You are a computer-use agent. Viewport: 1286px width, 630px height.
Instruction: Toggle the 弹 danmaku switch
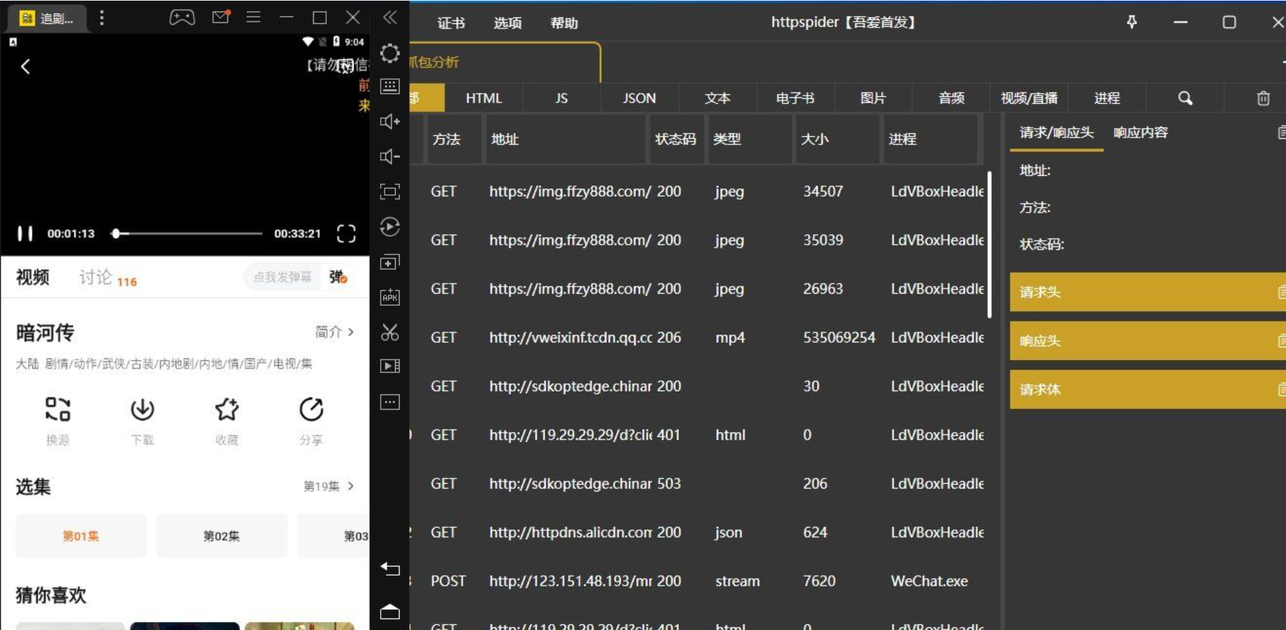338,277
